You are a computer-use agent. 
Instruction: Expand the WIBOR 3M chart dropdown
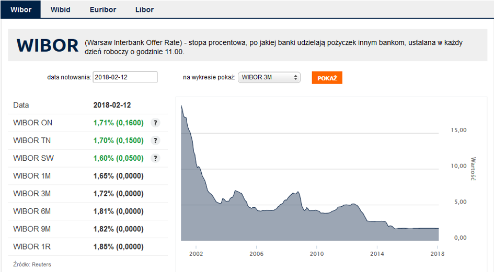[x=269, y=78]
